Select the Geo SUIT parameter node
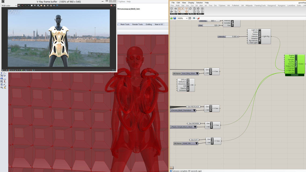The image size is (306, 172). point(194,140)
